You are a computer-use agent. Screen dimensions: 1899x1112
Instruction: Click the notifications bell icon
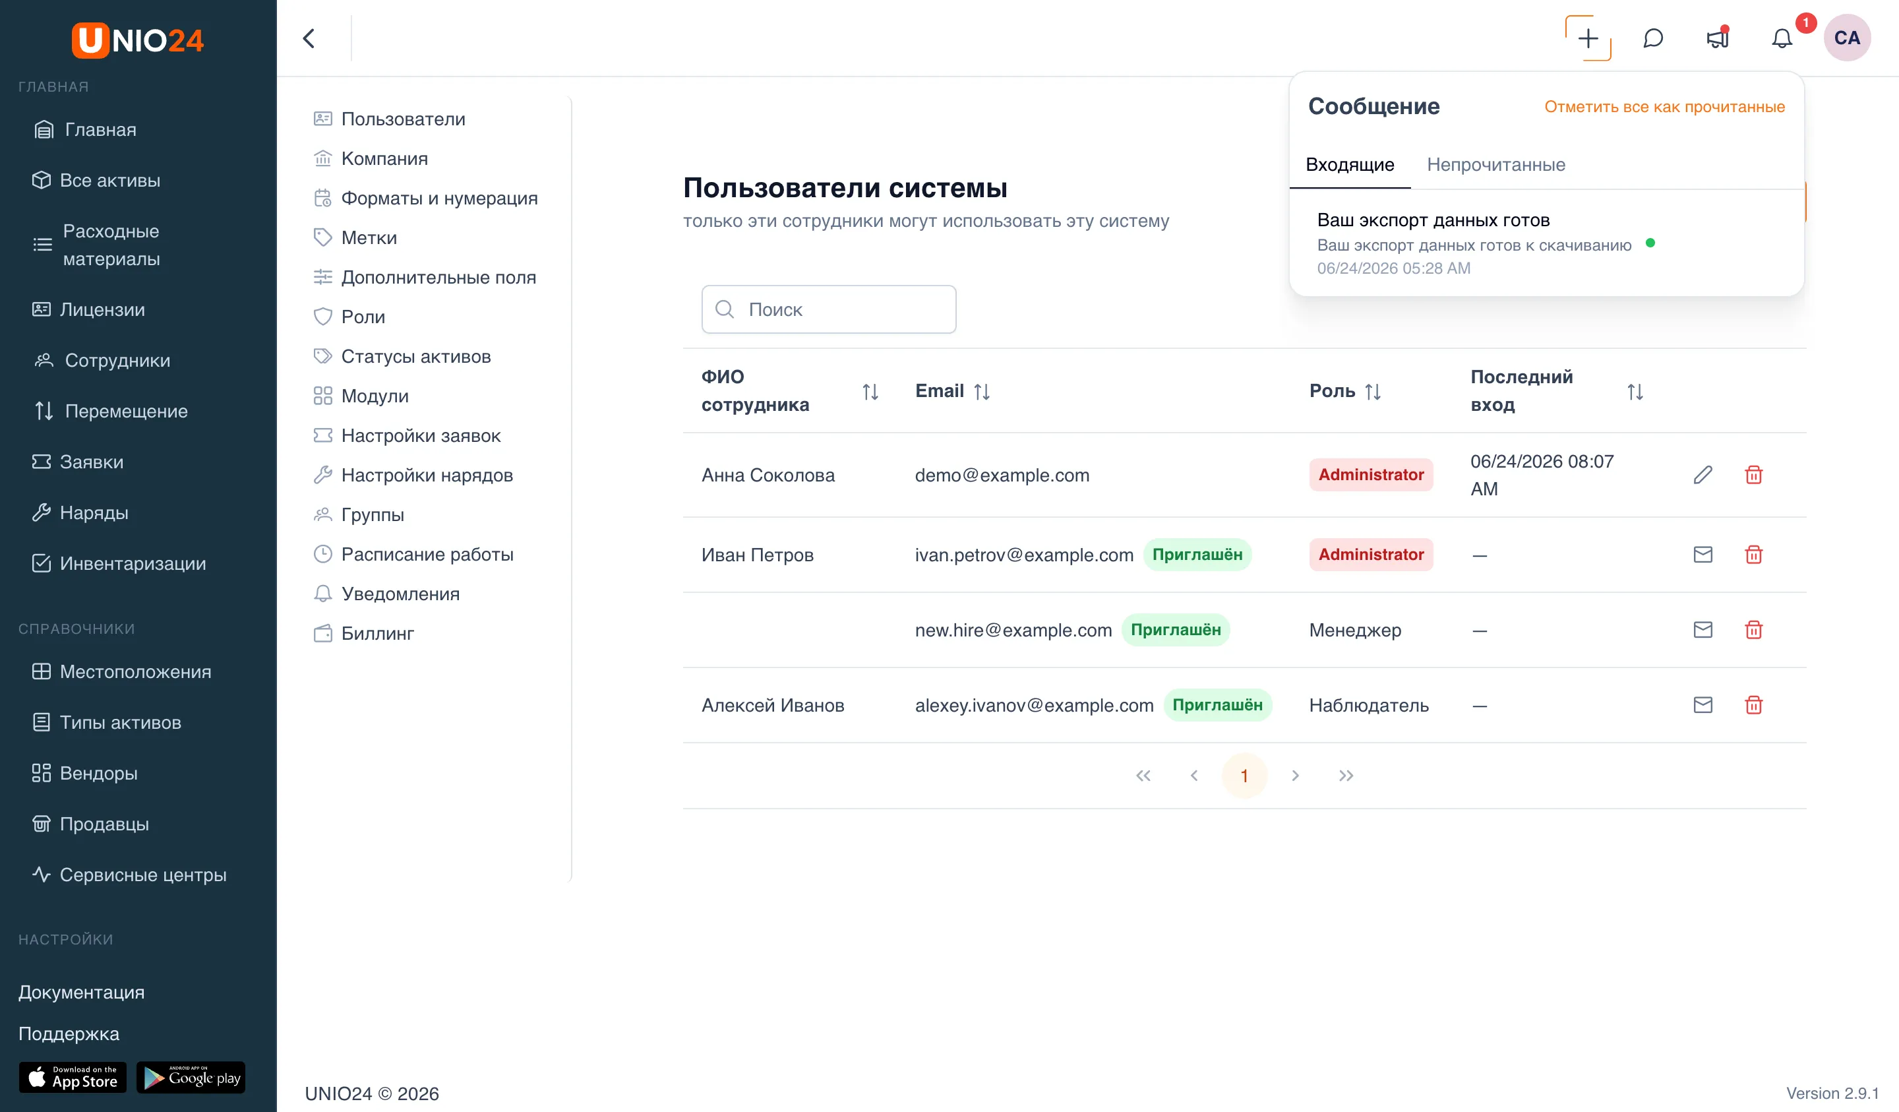click(x=1782, y=38)
